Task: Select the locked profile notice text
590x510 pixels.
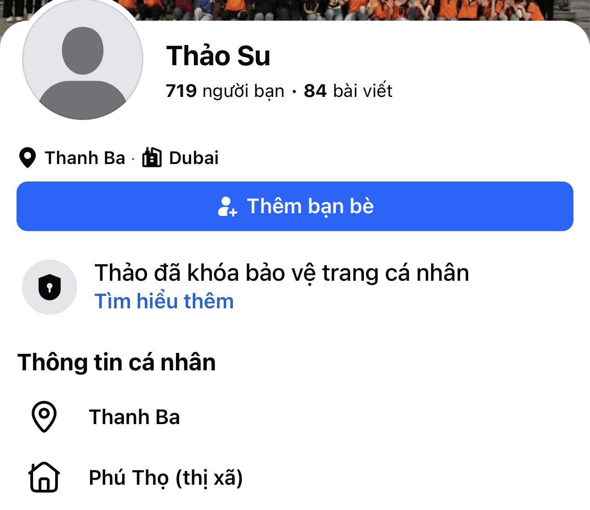Action: tap(282, 273)
